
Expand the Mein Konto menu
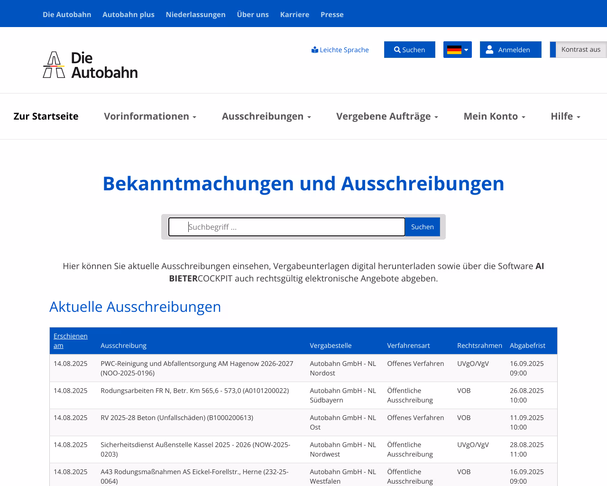pyautogui.click(x=494, y=116)
